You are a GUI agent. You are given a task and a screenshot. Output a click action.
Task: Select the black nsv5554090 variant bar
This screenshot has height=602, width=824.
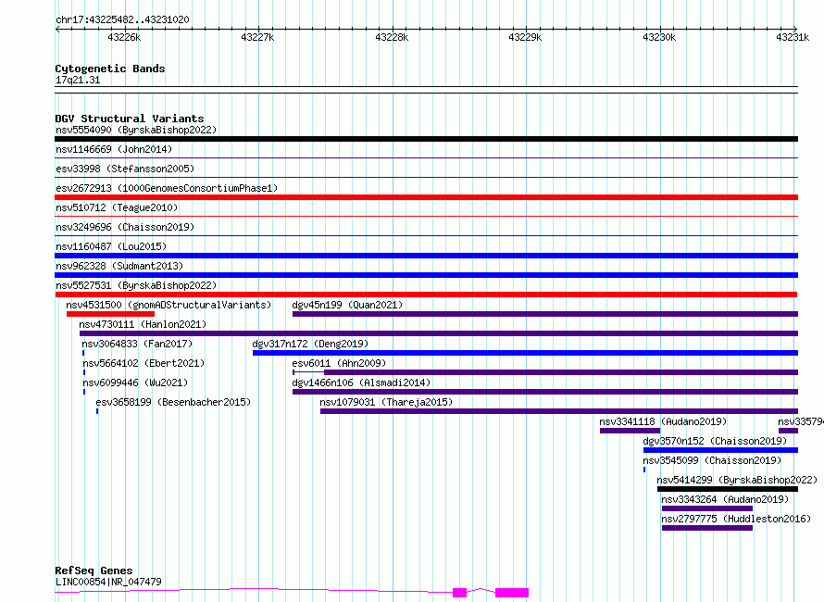coord(426,139)
